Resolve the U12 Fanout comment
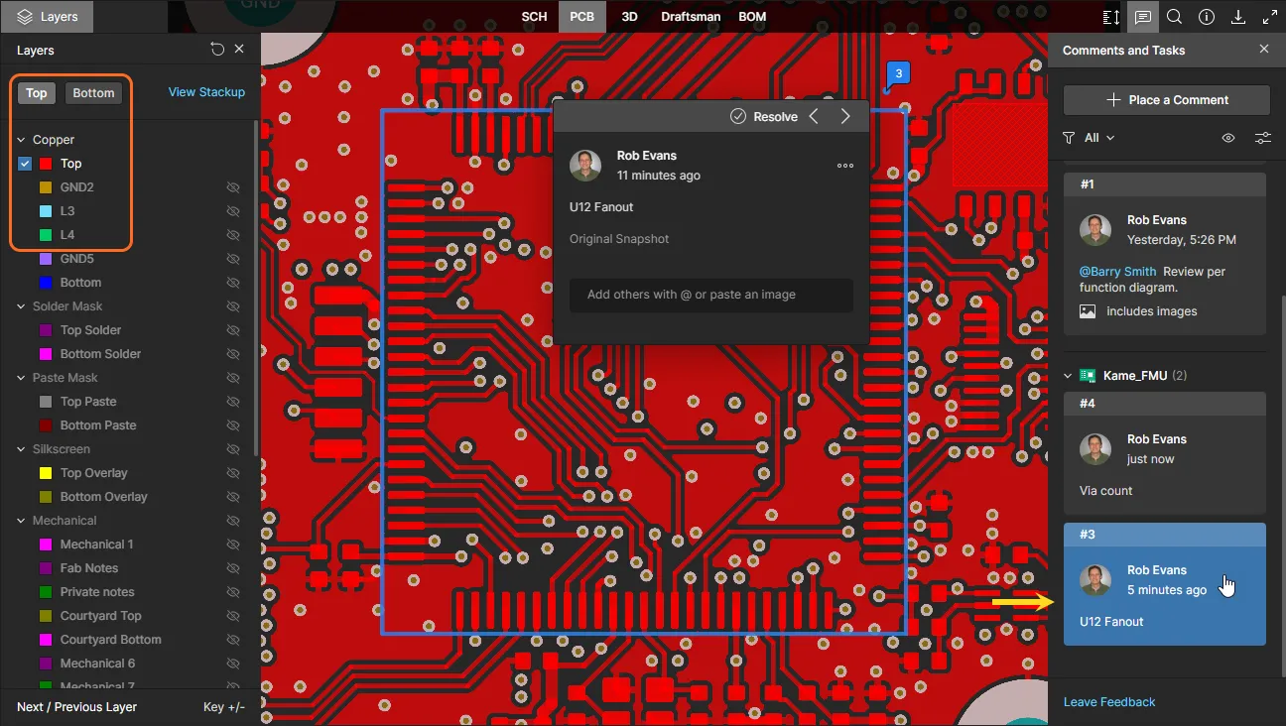The image size is (1286, 726). [764, 116]
